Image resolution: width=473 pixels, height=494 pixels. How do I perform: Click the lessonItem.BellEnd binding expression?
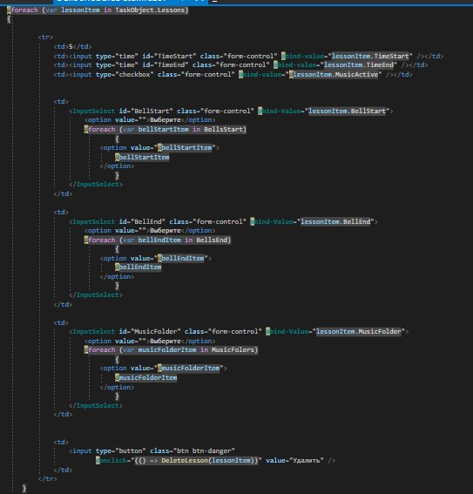point(335,221)
